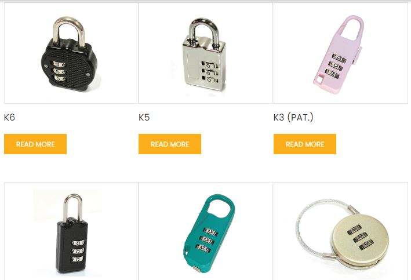411x280 pixels.
Task: Click the shackle of the black rectangular padlock
Action: (72, 206)
